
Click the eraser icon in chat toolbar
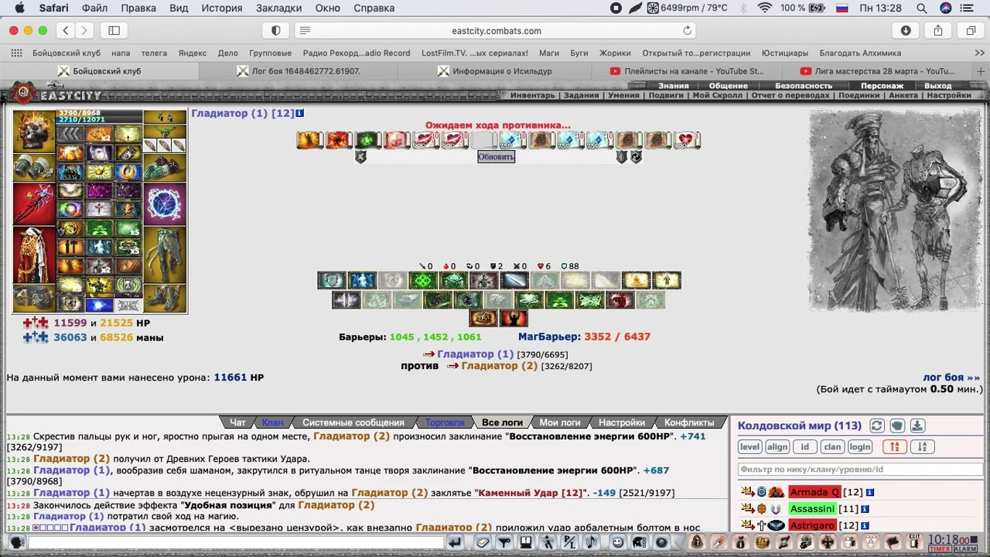point(483,543)
